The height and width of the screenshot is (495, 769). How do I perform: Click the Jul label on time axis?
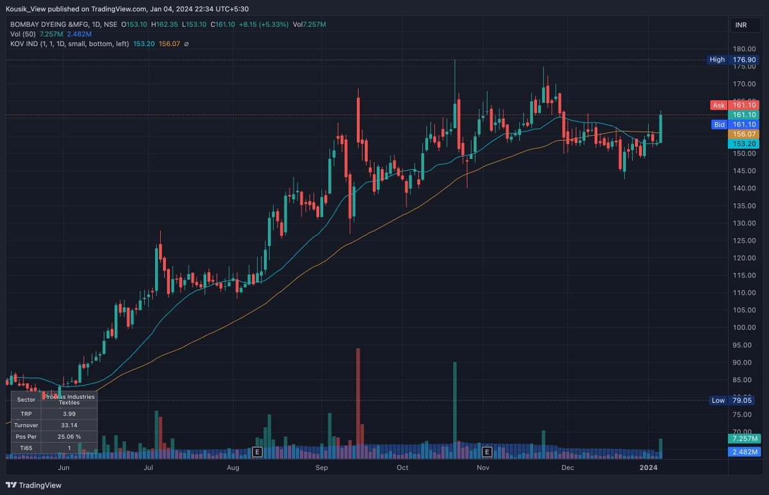(148, 468)
